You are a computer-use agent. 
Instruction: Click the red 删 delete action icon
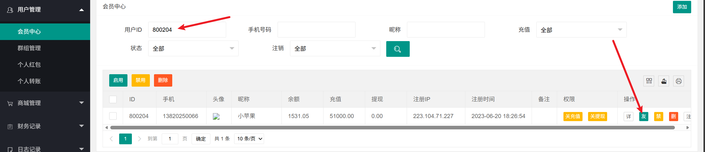click(673, 116)
